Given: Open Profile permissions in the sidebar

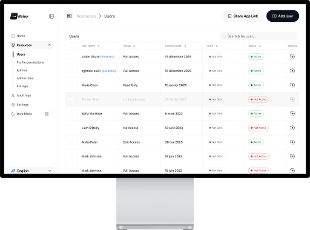Looking at the screenshot, I should tap(30, 62).
